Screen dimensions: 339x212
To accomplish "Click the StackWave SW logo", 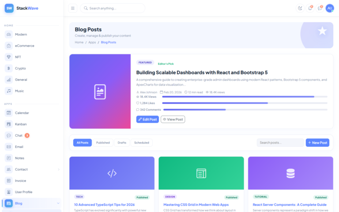I will 9,8.
